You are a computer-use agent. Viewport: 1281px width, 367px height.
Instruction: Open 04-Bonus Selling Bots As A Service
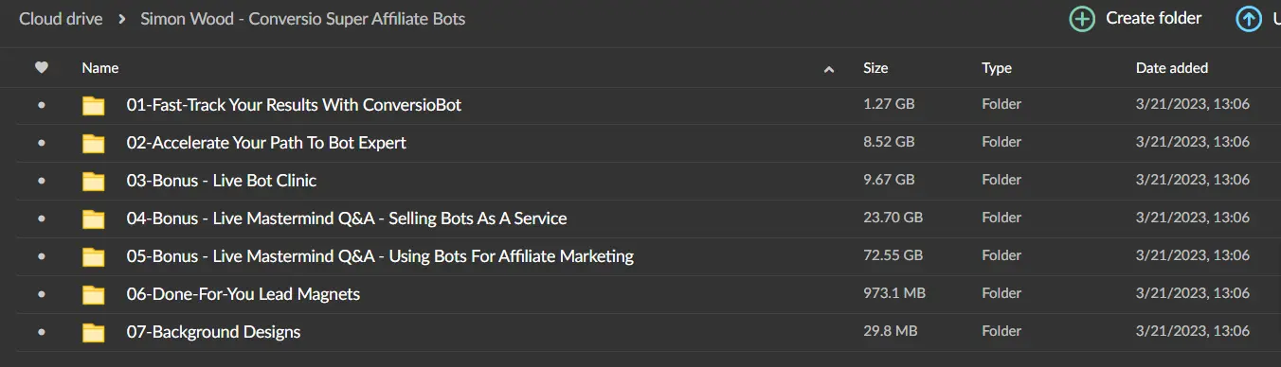tap(347, 218)
